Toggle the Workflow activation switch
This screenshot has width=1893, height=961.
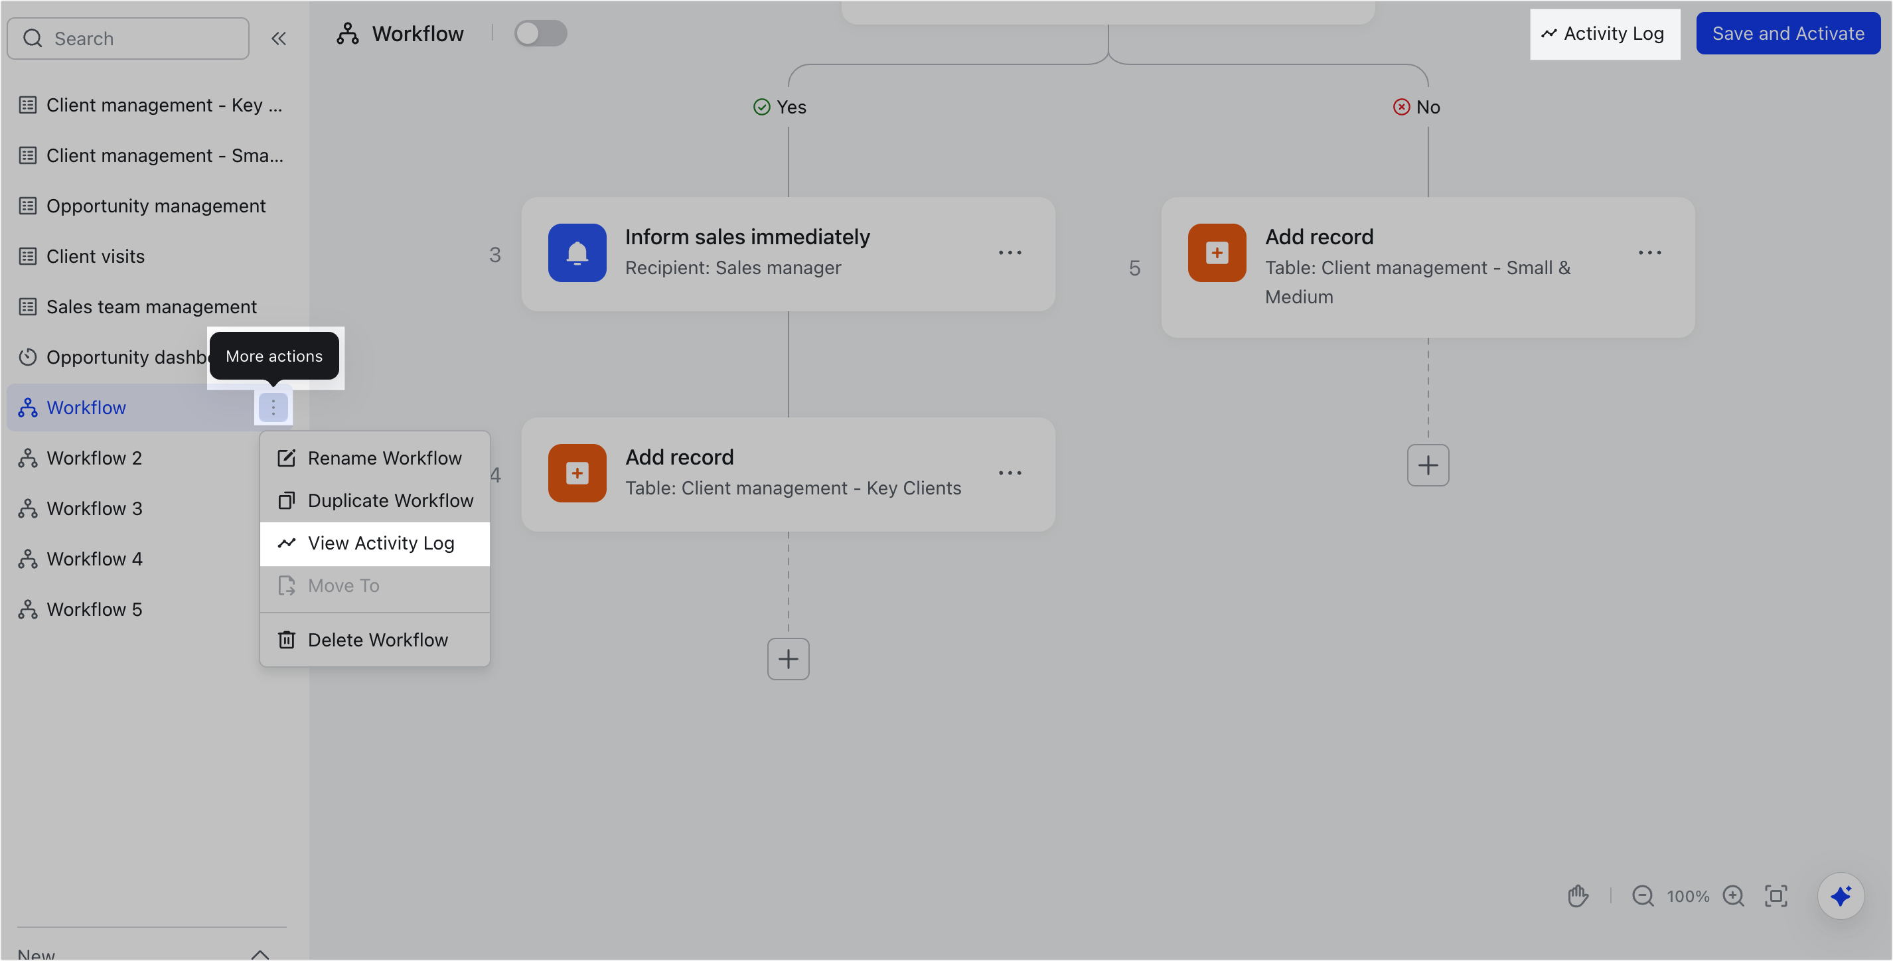click(540, 34)
